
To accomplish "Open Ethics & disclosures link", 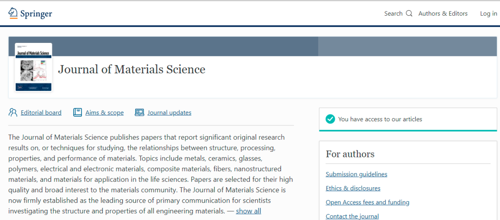I will pos(353,188).
